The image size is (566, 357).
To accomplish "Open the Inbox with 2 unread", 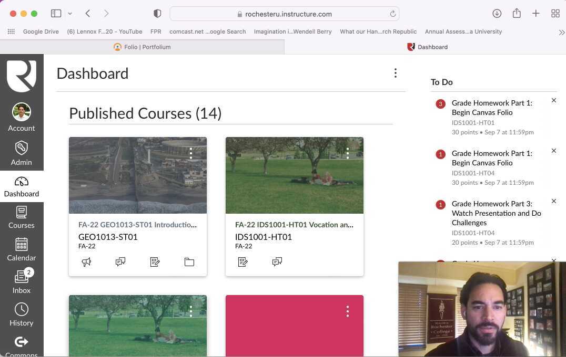I will (21, 282).
